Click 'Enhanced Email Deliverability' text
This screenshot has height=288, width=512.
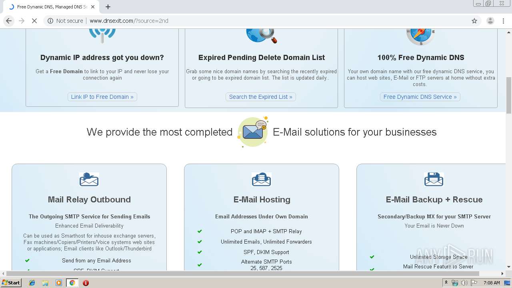pos(89,226)
